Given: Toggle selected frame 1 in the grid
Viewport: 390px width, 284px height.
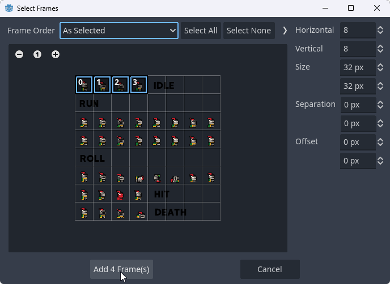Looking at the screenshot, I should pyautogui.click(x=102, y=85).
